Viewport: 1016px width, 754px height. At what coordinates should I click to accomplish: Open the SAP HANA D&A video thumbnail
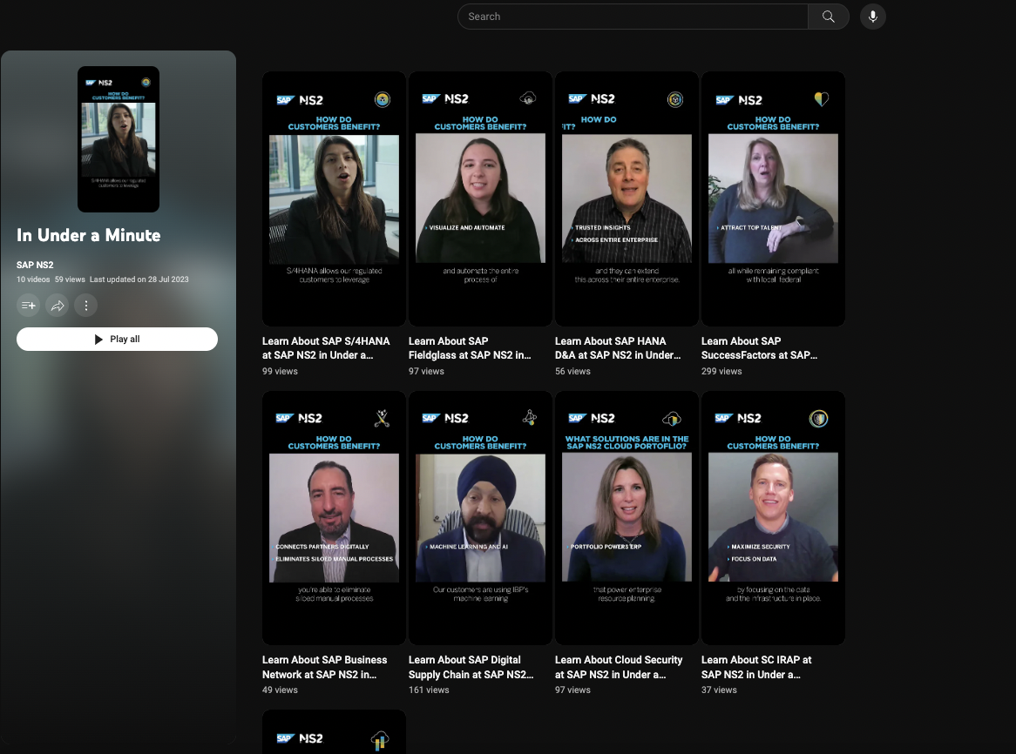tap(627, 199)
